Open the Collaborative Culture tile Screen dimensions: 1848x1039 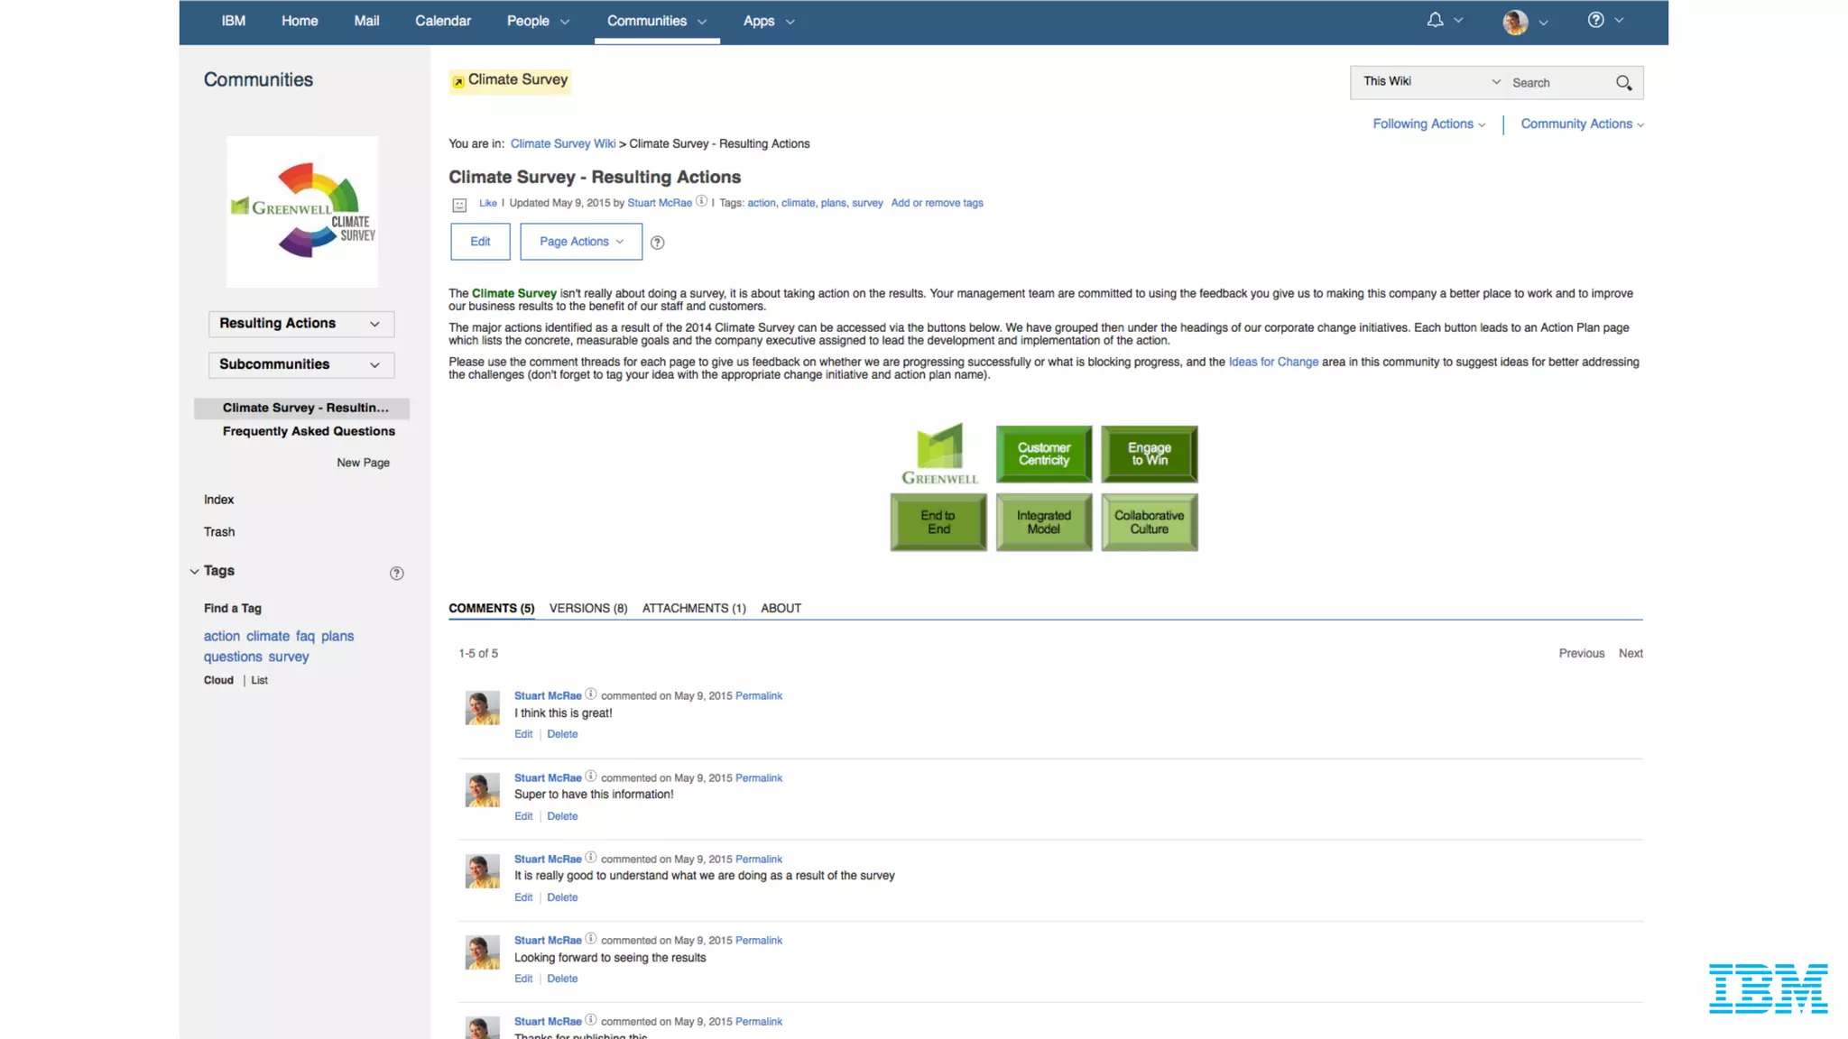[1149, 522]
